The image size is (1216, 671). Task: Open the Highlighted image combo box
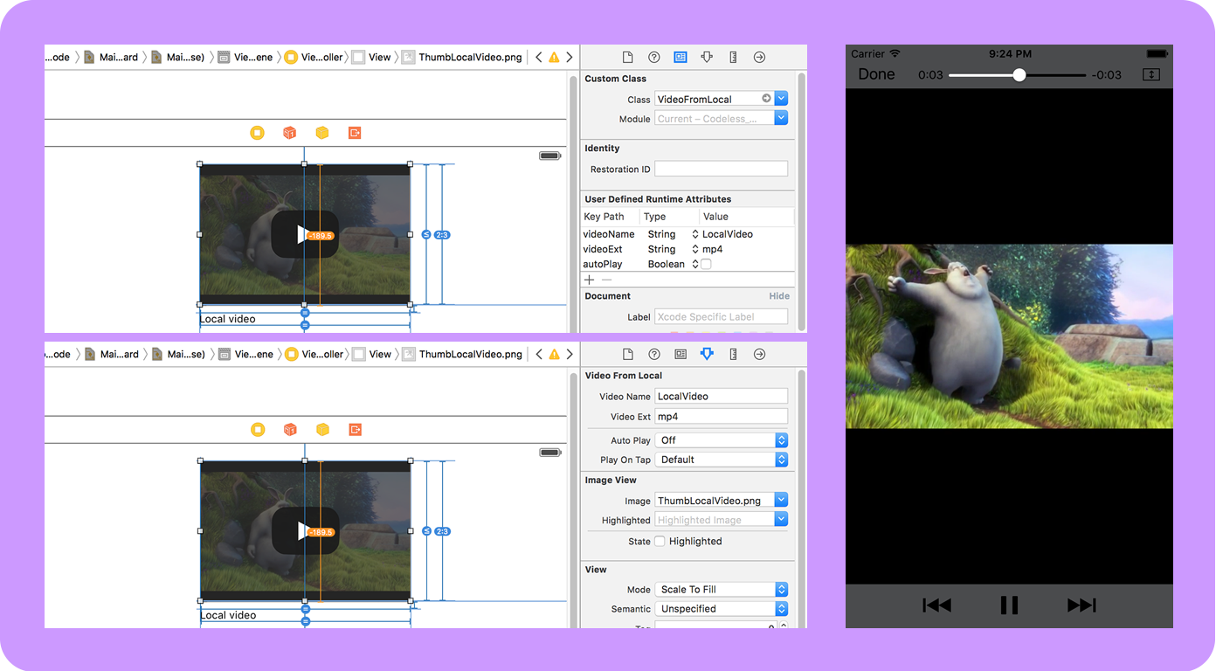pos(722,520)
